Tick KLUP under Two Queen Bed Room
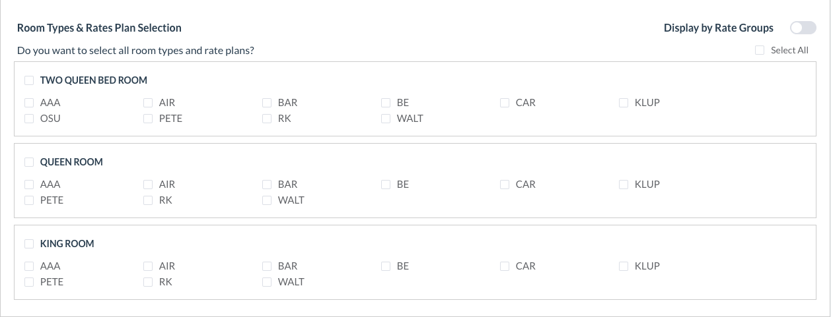Viewport: 831px width, 317px height. pos(624,103)
